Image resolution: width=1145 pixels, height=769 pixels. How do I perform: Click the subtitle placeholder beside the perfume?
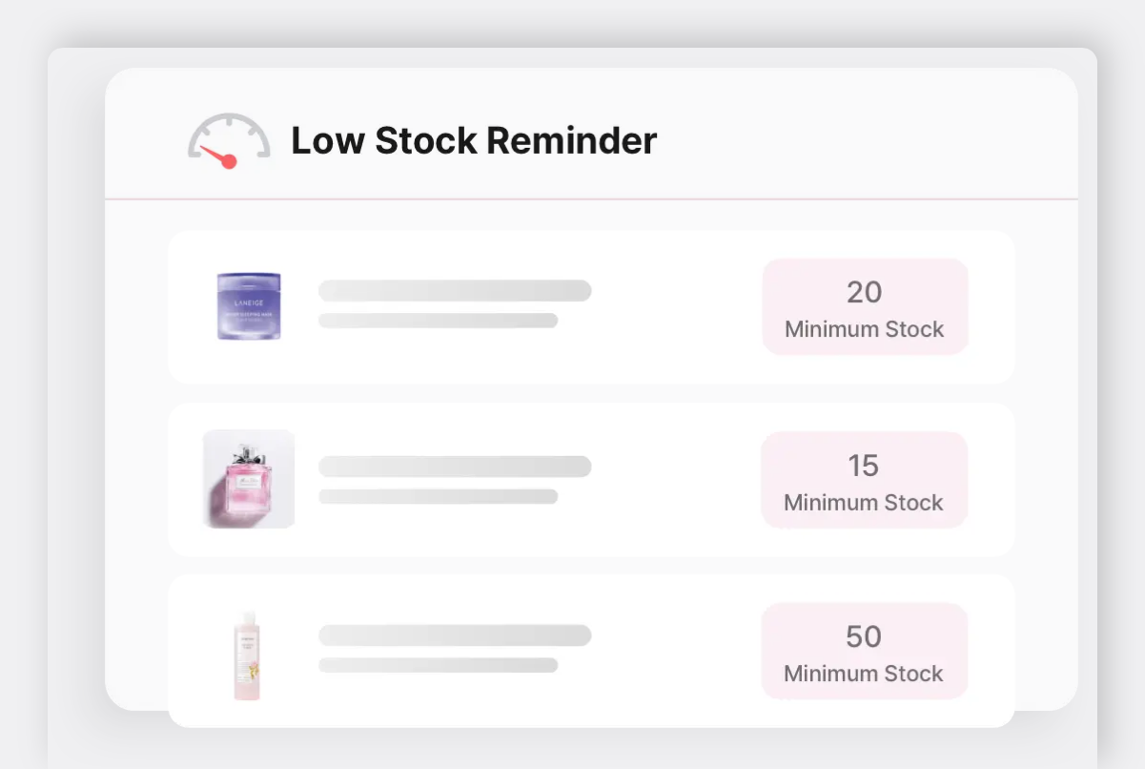pos(438,496)
